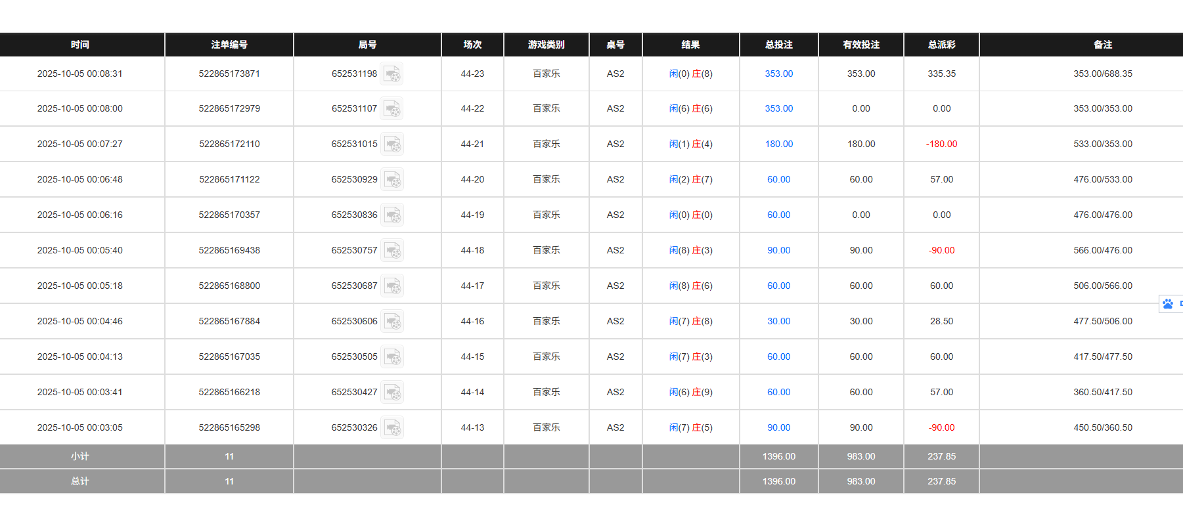Image resolution: width=1183 pixels, height=516 pixels.
Task: Open replay icon beside round 652530427
Action: point(392,392)
